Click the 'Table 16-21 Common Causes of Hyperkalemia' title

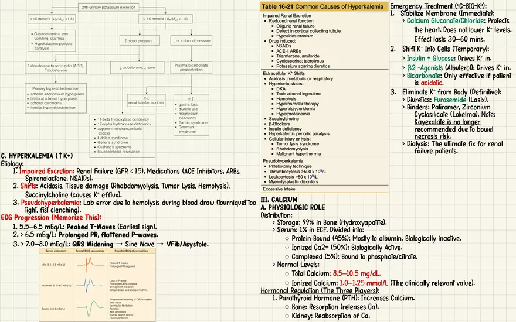pos(322,6)
